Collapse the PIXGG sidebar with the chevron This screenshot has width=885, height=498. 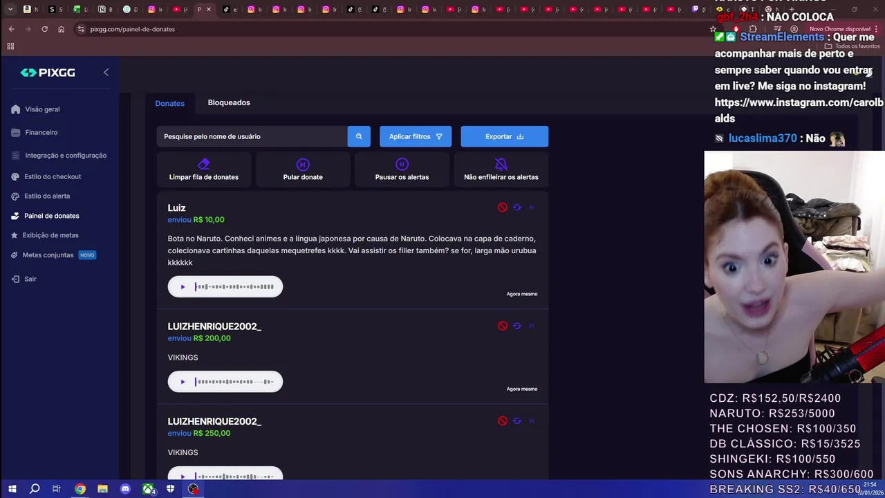coord(106,72)
